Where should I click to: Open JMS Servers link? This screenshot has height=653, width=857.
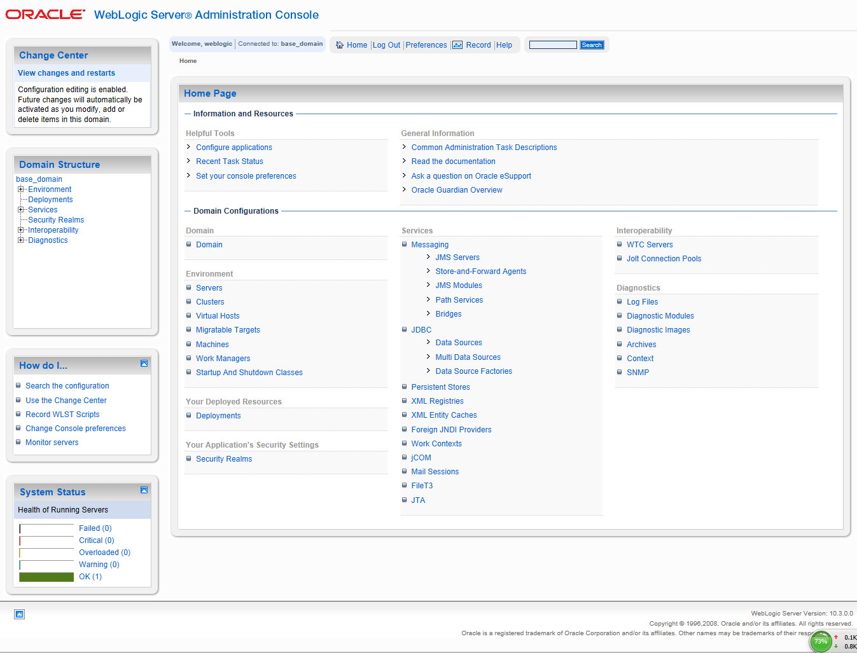[x=457, y=258]
